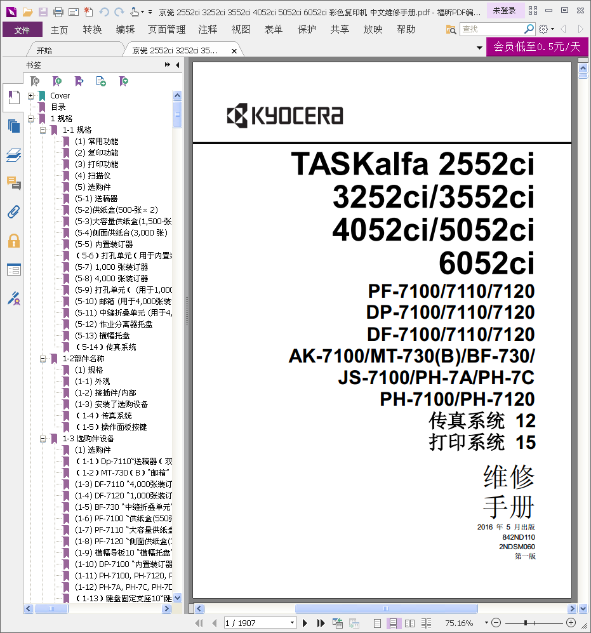
Task: Click the document horizontal scrollbar thumb
Action: coord(387,608)
